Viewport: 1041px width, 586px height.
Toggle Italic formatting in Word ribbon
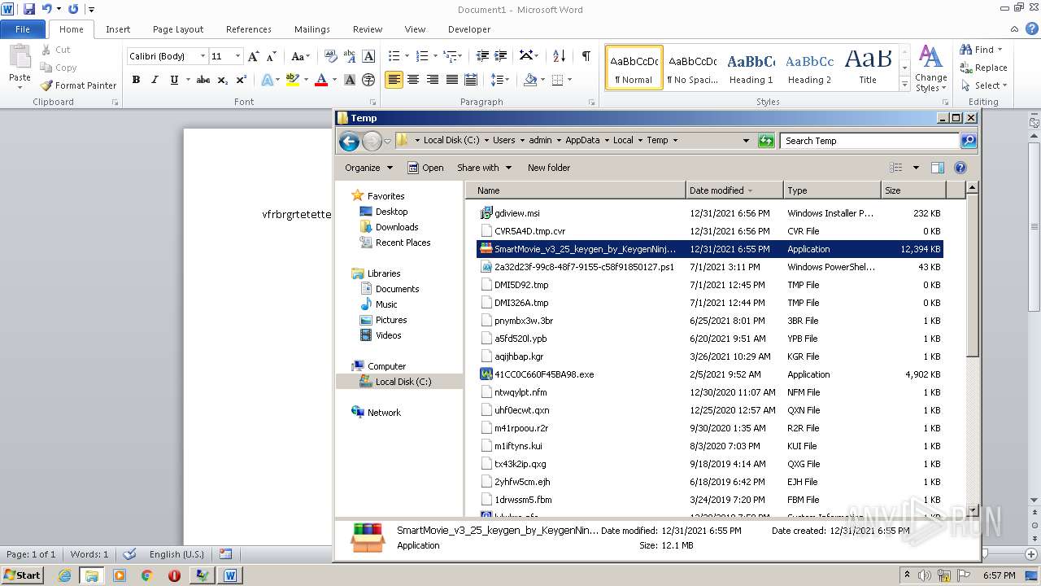155,80
